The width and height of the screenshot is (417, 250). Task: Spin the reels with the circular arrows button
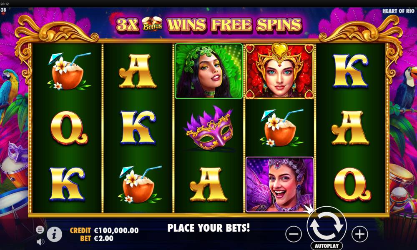point(327,225)
